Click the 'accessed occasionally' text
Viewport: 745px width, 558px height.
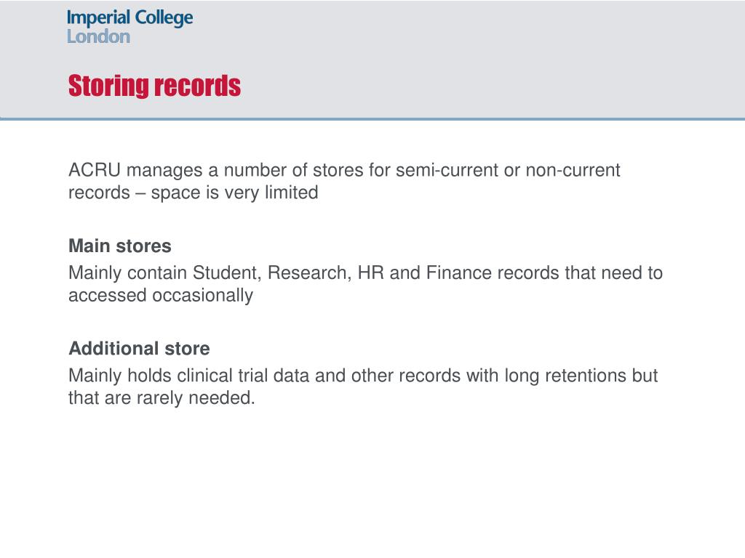click(161, 295)
